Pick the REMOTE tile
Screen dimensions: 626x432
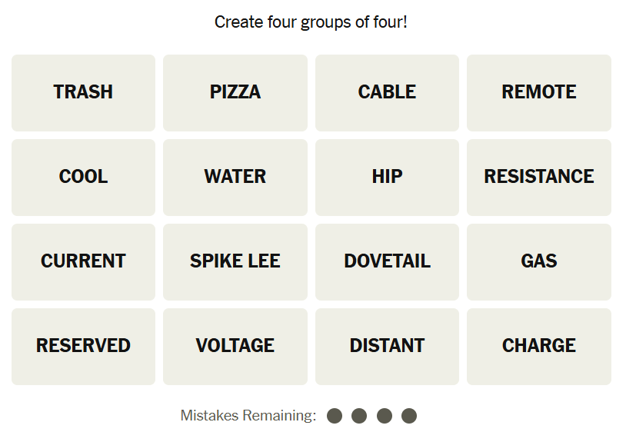539,92
